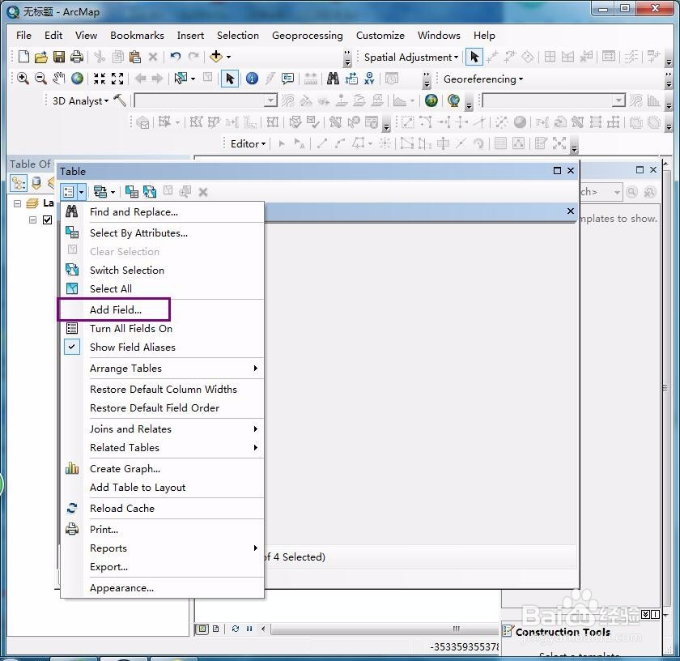Choose Select By Attributes... from the menu

(138, 233)
